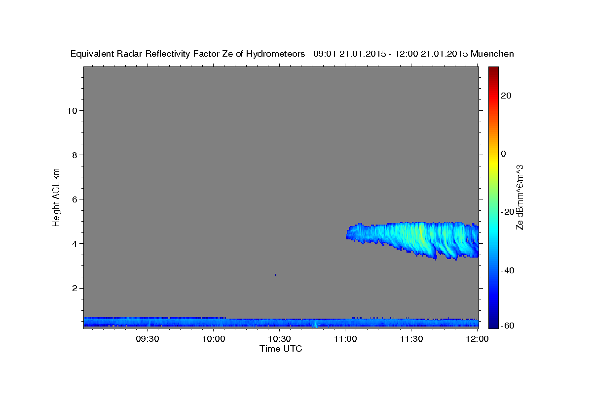Click the station name "Muenchen" in the title
The width and height of the screenshot is (592, 394).
click(x=493, y=54)
